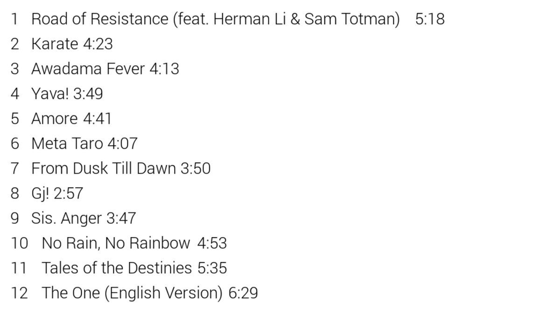Click the 4:53 duration text
This screenshot has width=560, height=316.
click(x=212, y=243)
